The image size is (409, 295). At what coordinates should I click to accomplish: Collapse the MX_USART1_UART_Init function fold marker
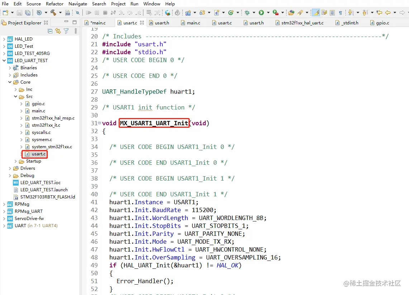99,123
